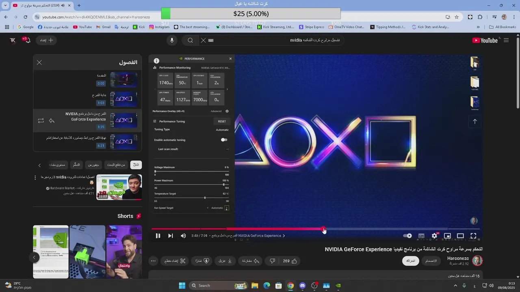The width and height of the screenshot is (520, 292).
Task: Expand the chapter title chevron in player
Action: tap(284, 236)
